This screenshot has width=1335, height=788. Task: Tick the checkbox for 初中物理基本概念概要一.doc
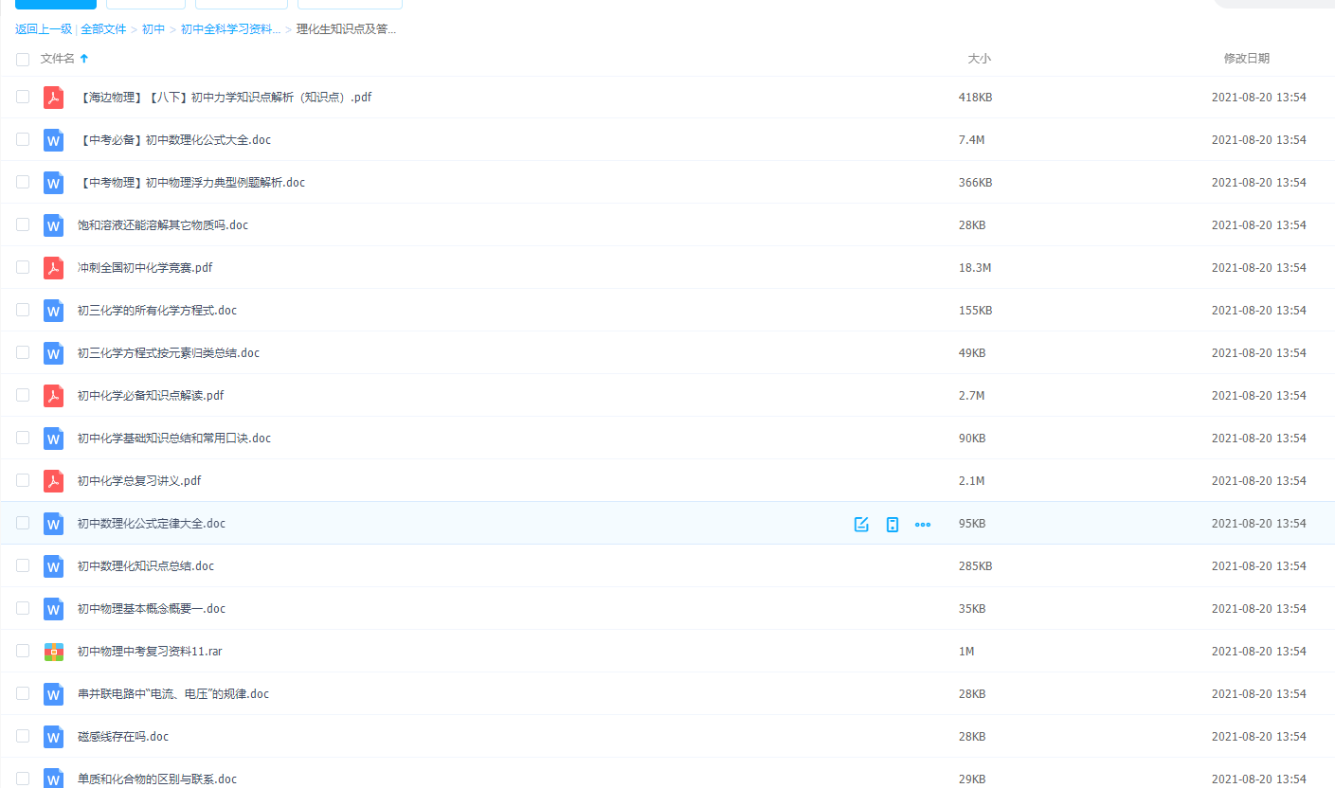pyautogui.click(x=23, y=609)
